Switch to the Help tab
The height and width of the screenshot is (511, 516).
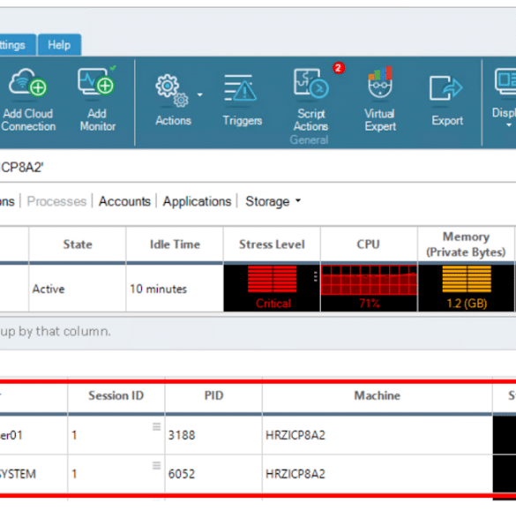click(x=59, y=45)
